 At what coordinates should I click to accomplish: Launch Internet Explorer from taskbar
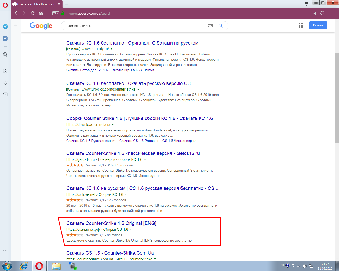coord(24,266)
